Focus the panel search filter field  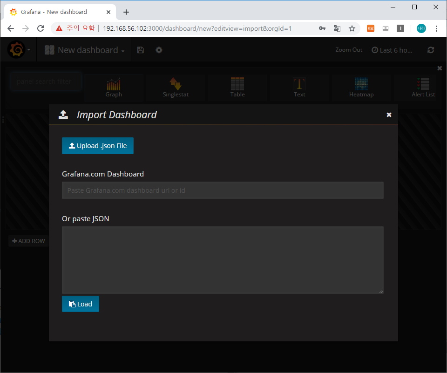point(46,81)
